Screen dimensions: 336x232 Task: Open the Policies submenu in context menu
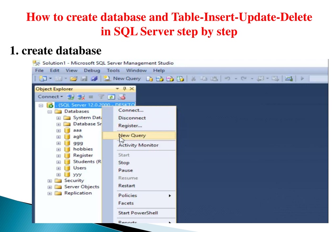click(139, 195)
